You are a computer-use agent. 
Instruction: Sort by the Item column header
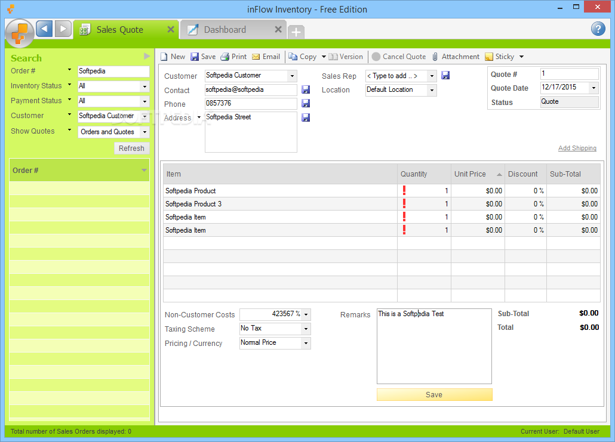(x=280, y=174)
